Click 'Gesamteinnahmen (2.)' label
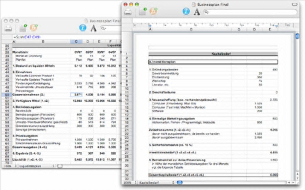Viewport: 305px width, 190px height. [28, 95]
